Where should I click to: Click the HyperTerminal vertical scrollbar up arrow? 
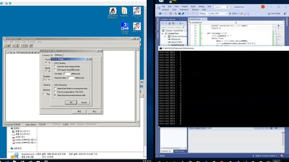click(x=137, y=49)
